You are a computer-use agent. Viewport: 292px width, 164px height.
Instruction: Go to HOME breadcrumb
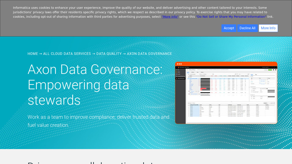[x=33, y=54]
